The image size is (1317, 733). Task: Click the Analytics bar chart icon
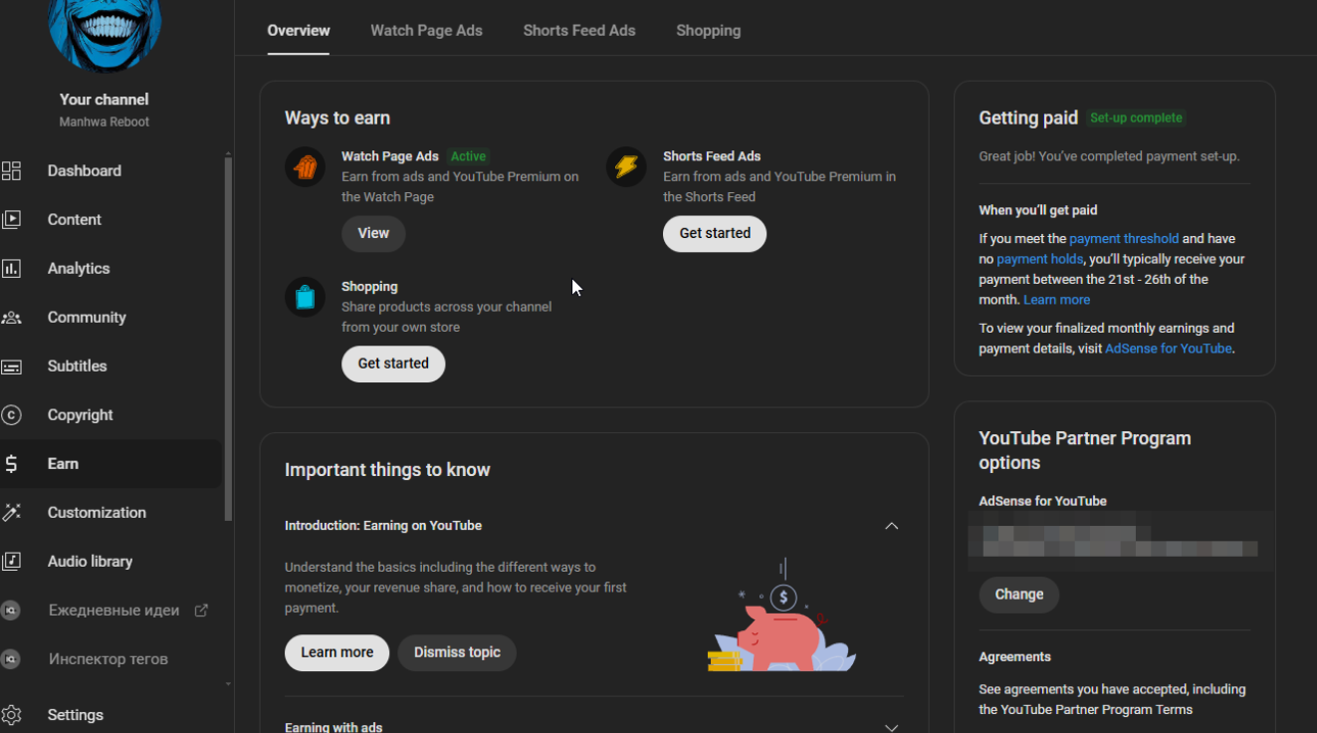(x=11, y=269)
